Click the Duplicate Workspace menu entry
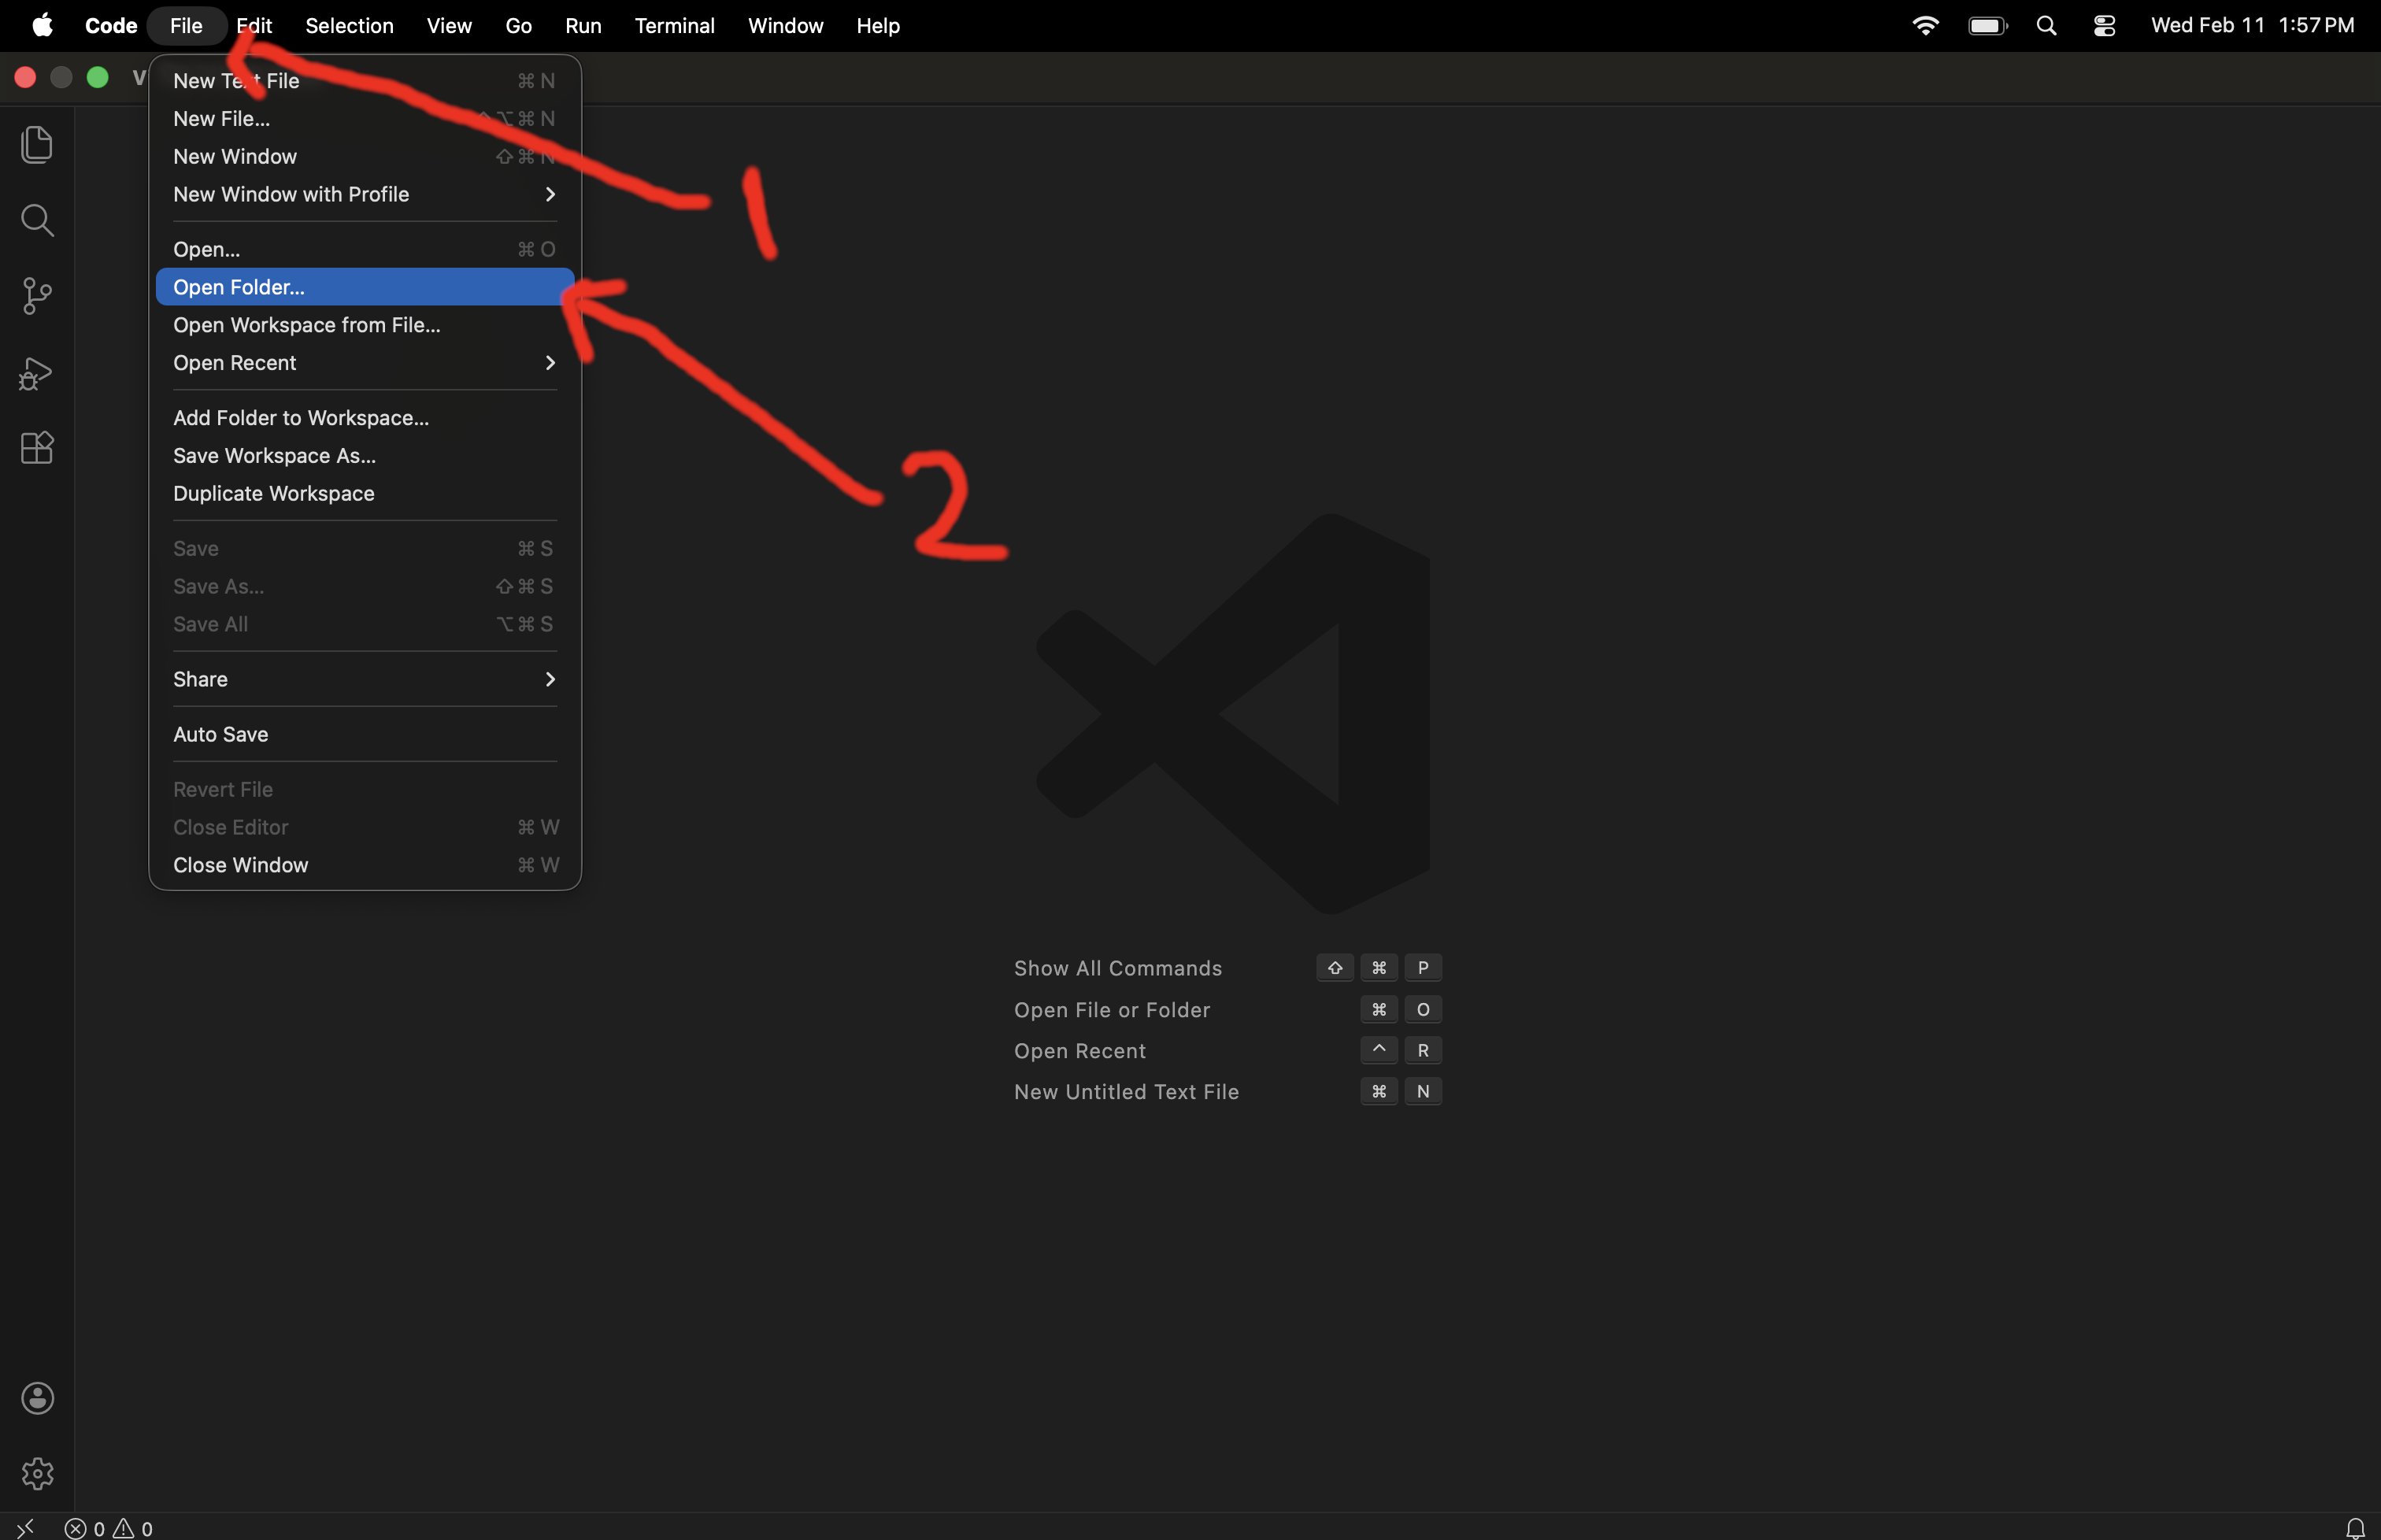This screenshot has height=1540, width=2381. [x=273, y=493]
